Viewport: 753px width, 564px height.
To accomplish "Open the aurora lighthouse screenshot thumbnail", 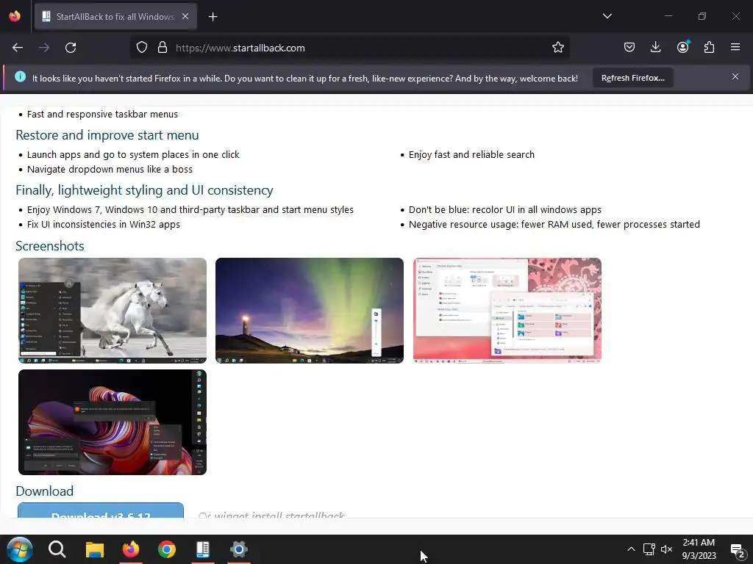I will click(x=310, y=311).
